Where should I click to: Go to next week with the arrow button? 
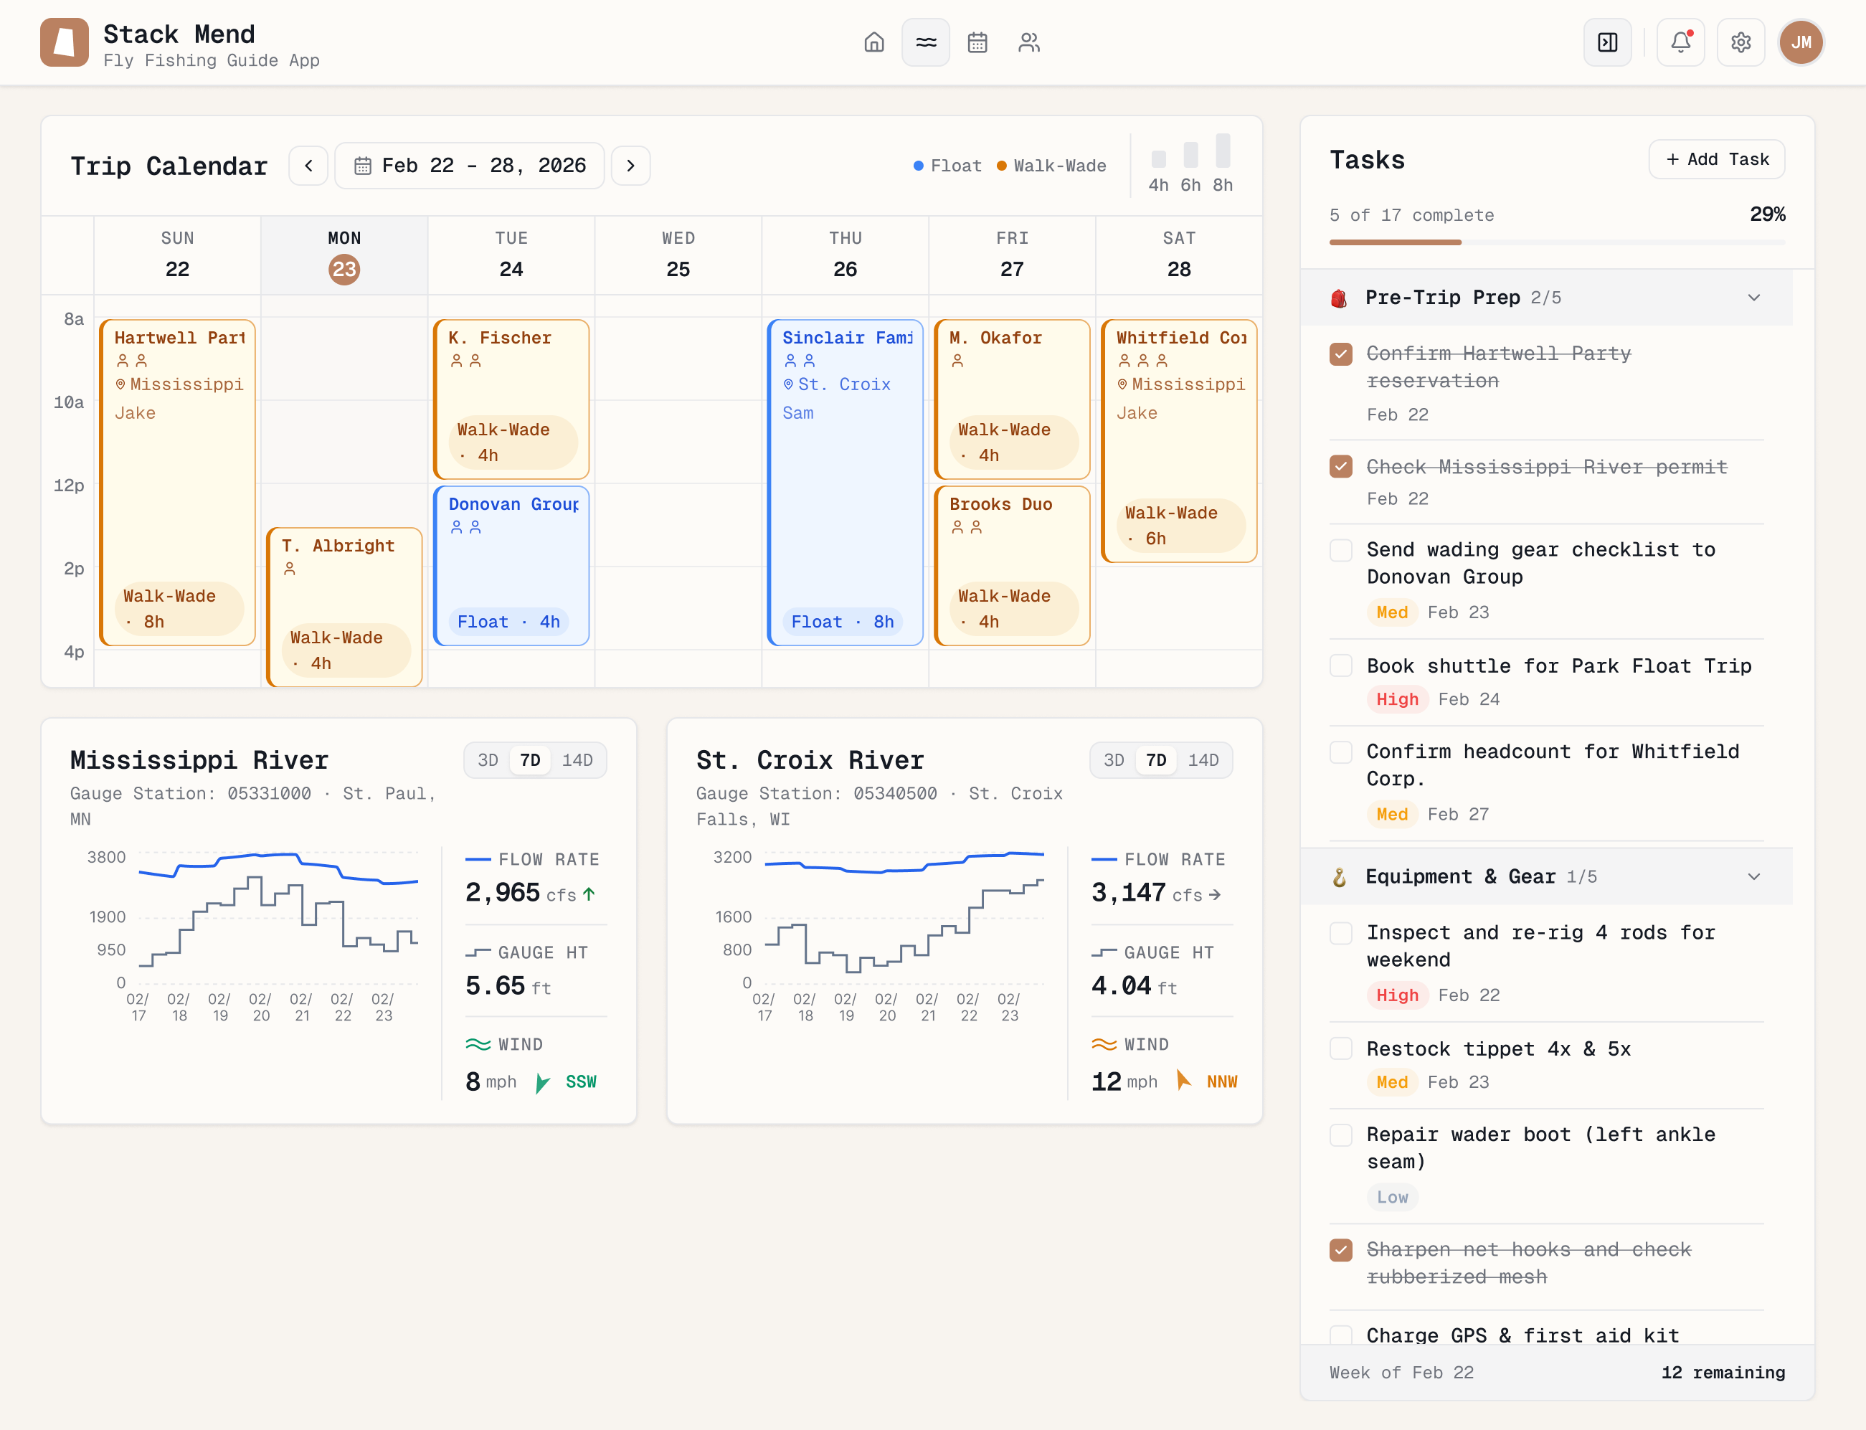tap(630, 165)
